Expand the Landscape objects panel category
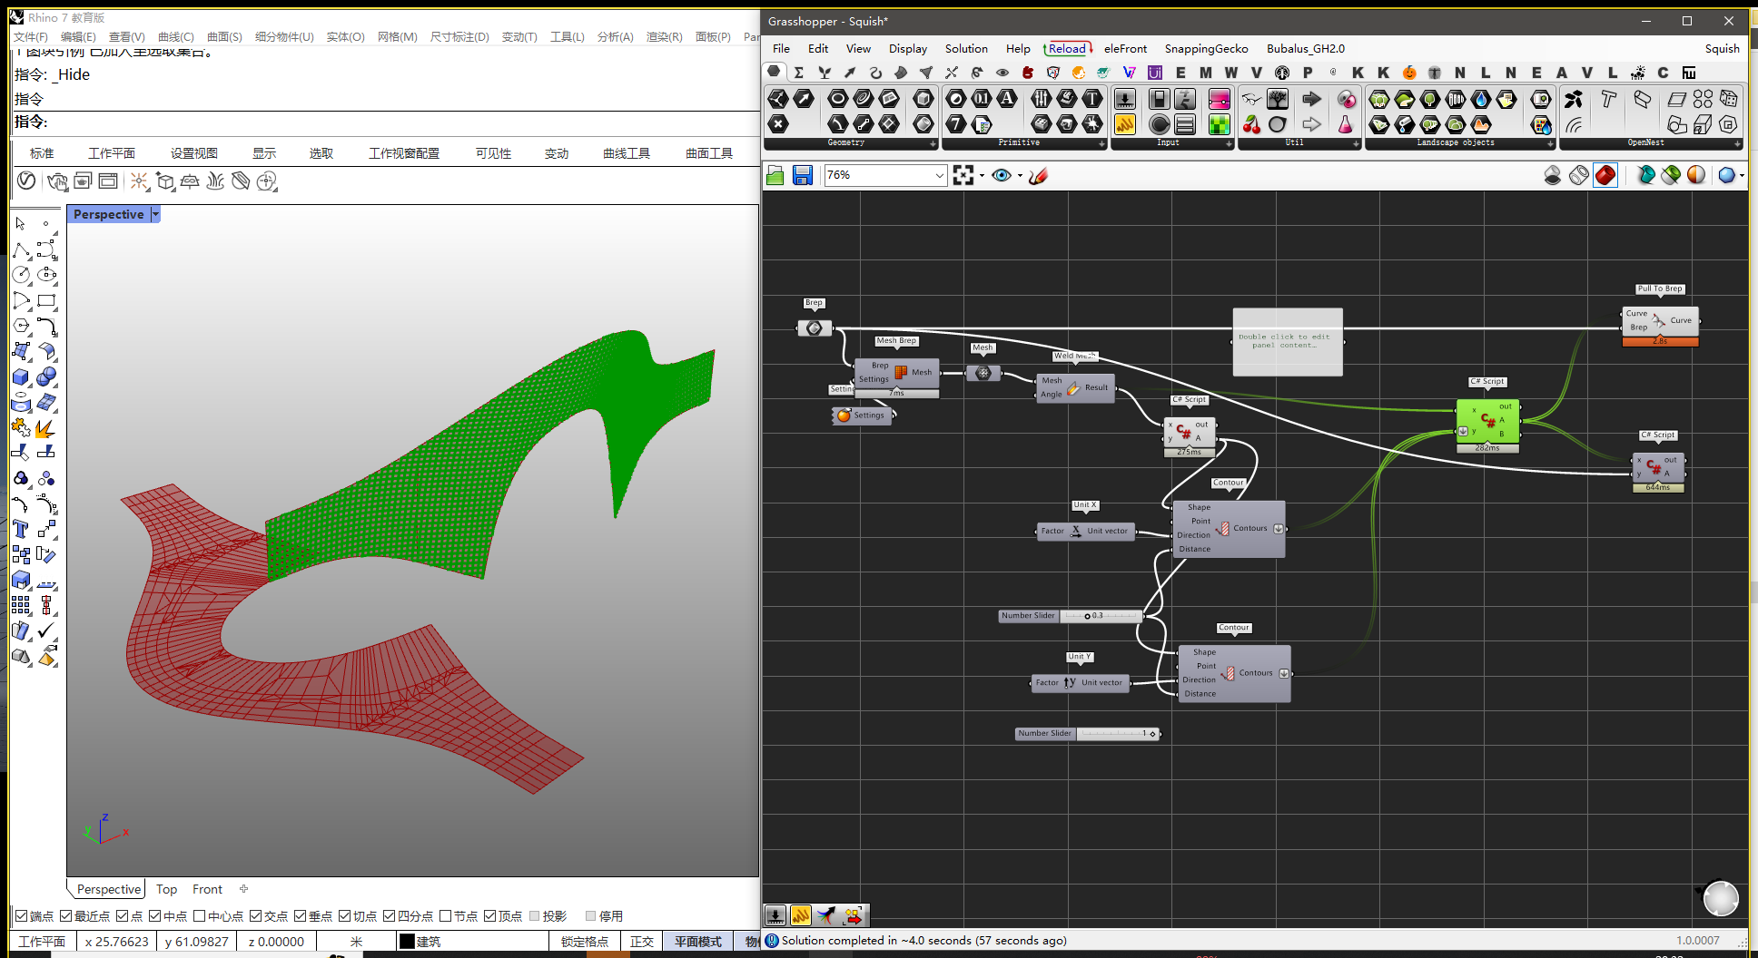 (x=1550, y=143)
